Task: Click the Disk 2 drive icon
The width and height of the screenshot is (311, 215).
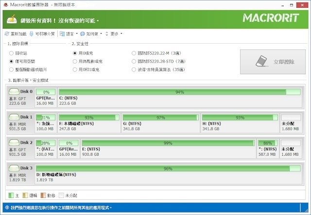Action: tap(14, 143)
